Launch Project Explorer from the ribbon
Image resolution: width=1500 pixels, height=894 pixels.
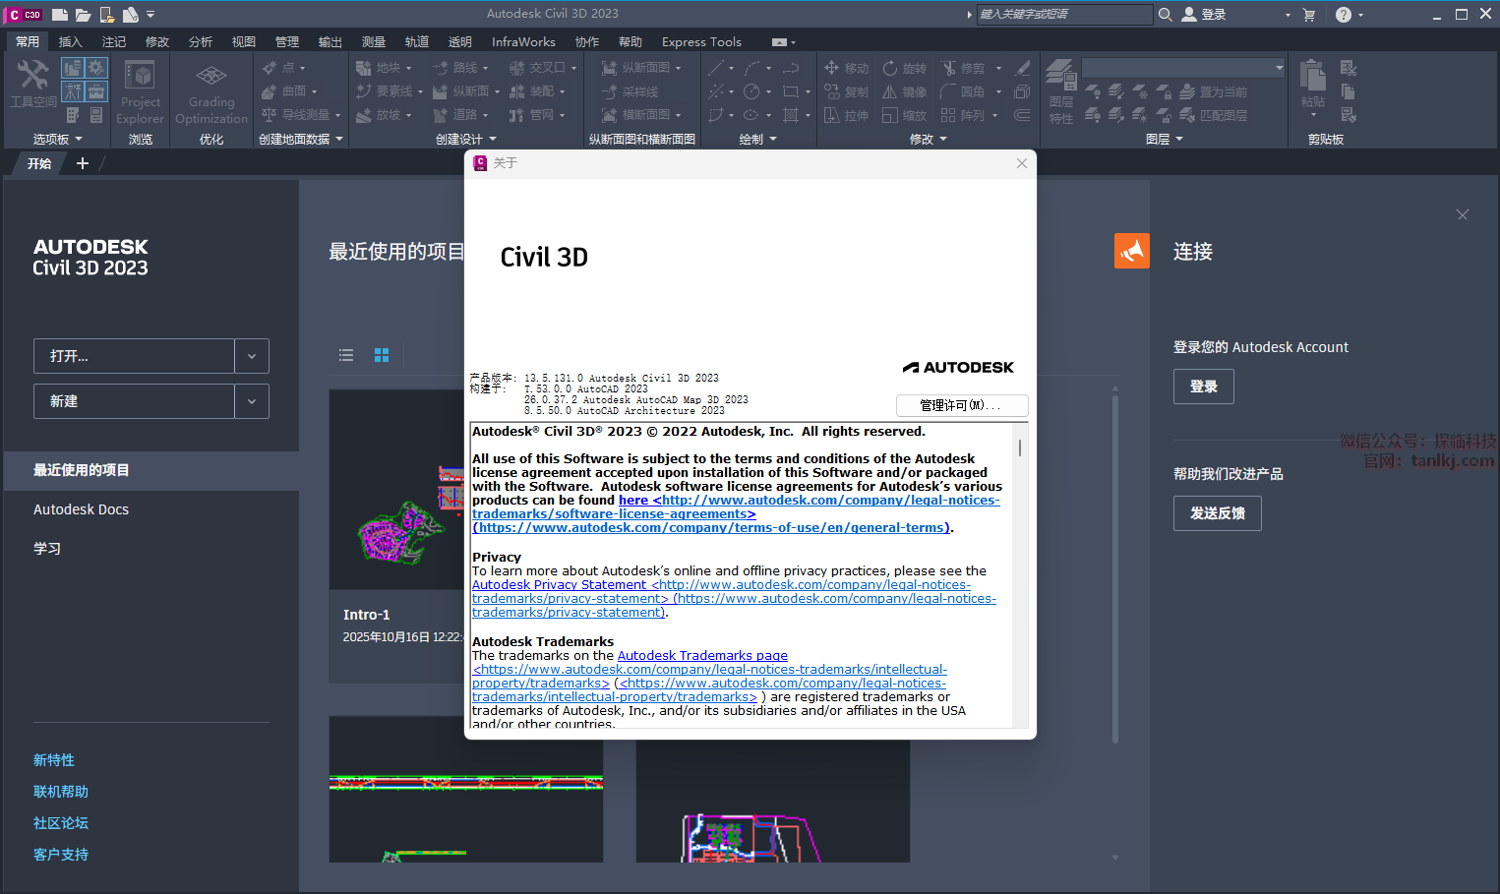tap(140, 91)
